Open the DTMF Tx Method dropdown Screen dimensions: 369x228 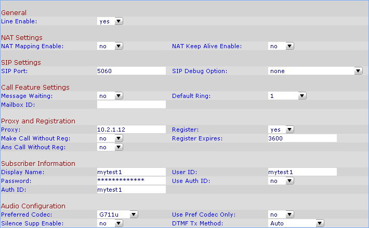(296, 223)
